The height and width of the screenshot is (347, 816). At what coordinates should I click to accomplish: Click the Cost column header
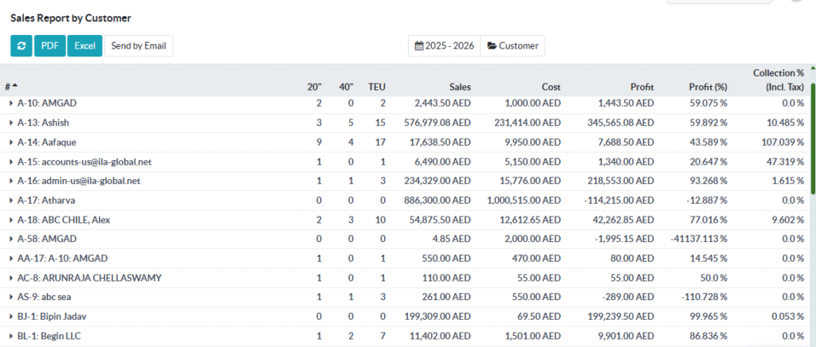point(551,87)
